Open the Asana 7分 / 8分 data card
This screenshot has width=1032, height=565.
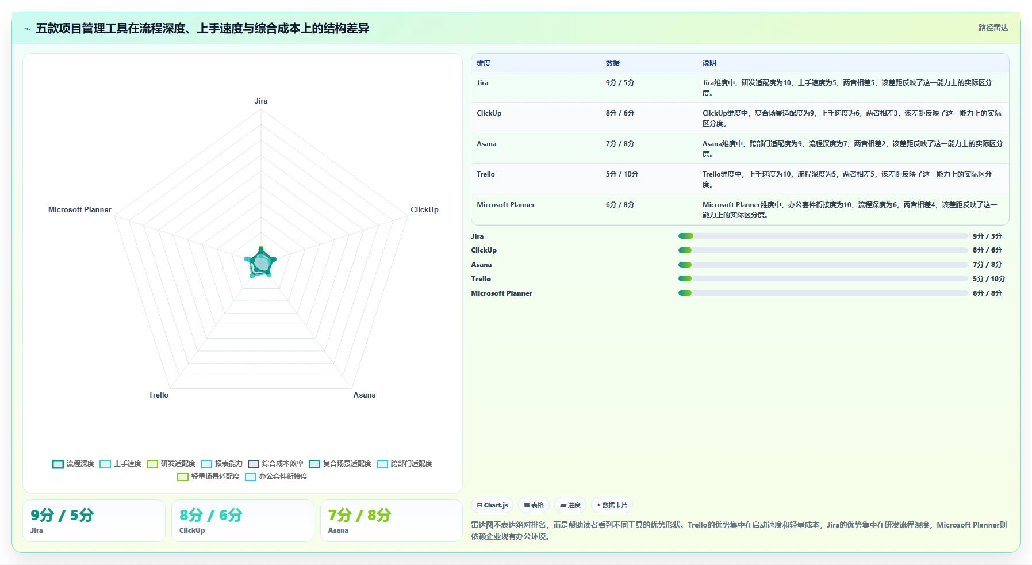392,521
